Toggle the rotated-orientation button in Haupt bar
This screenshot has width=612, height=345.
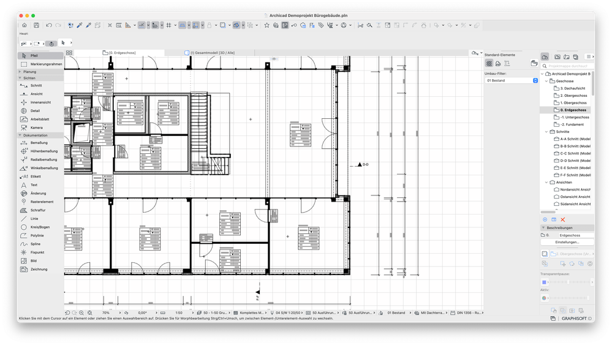pyautogui.click(x=51, y=44)
